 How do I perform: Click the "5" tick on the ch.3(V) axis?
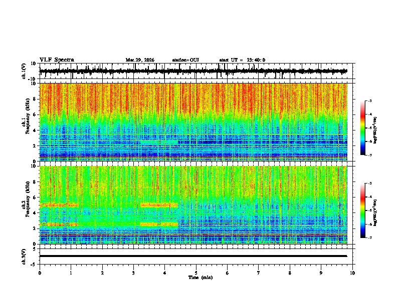(x=35, y=248)
